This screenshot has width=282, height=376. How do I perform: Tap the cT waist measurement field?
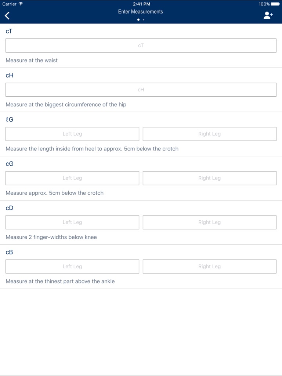pos(141,45)
